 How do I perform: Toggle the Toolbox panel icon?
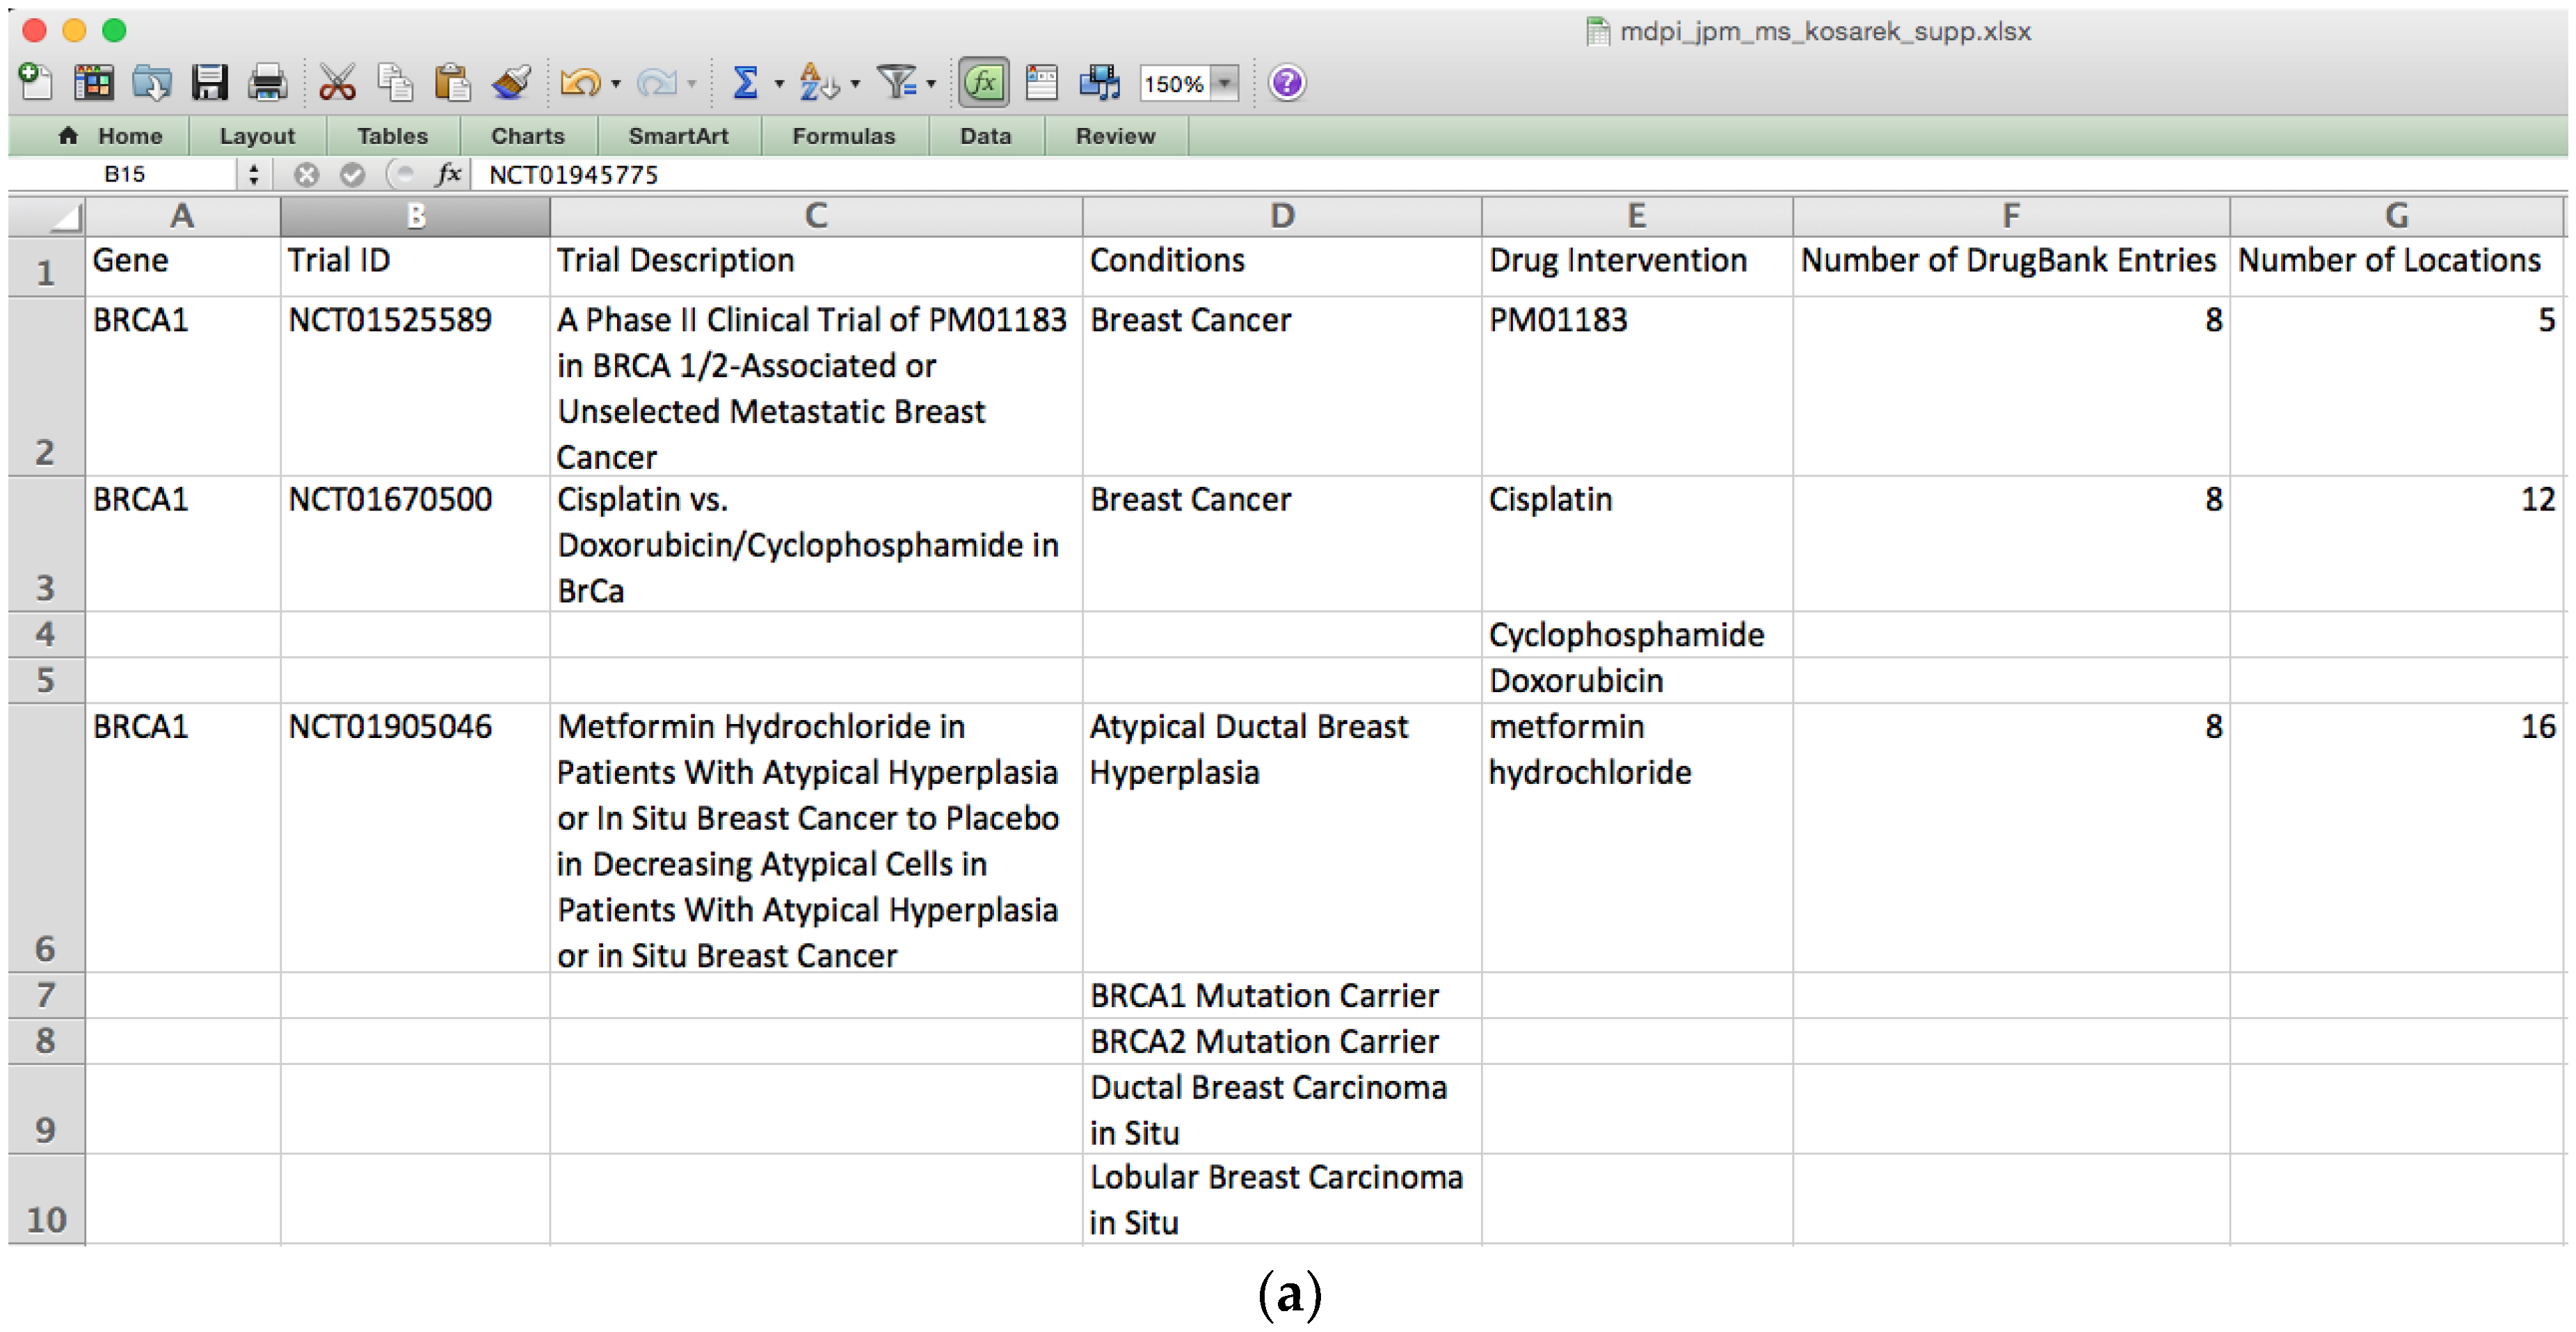[1042, 83]
